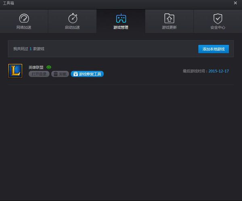Image resolution: width=242 pixels, height=201 pixels.
Task: Toggle the green eye icon beside 英雄联盟
Action: (49, 67)
